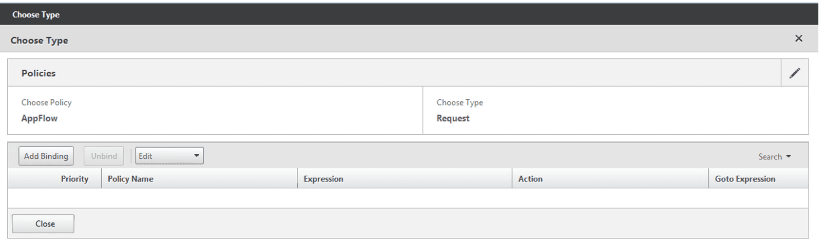
Task: Click the Action column header
Action: (530, 179)
